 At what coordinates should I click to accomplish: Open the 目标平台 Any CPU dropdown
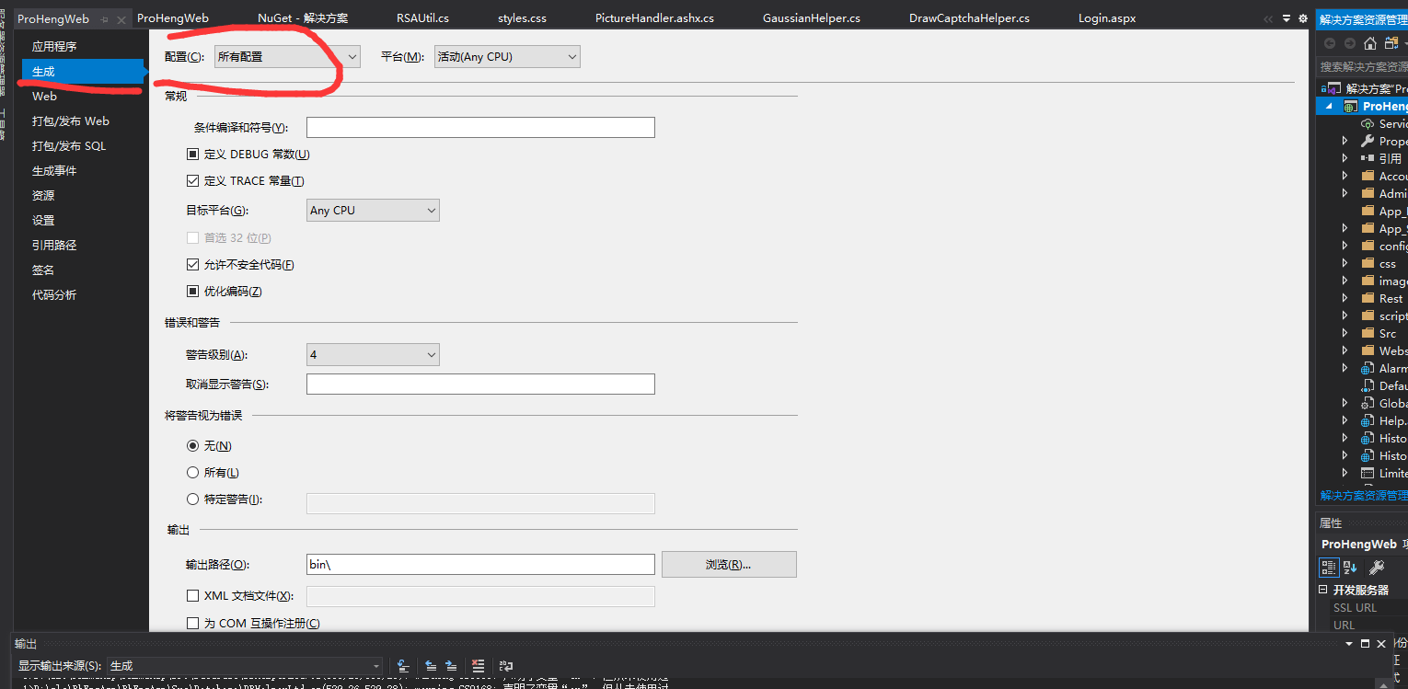(373, 211)
